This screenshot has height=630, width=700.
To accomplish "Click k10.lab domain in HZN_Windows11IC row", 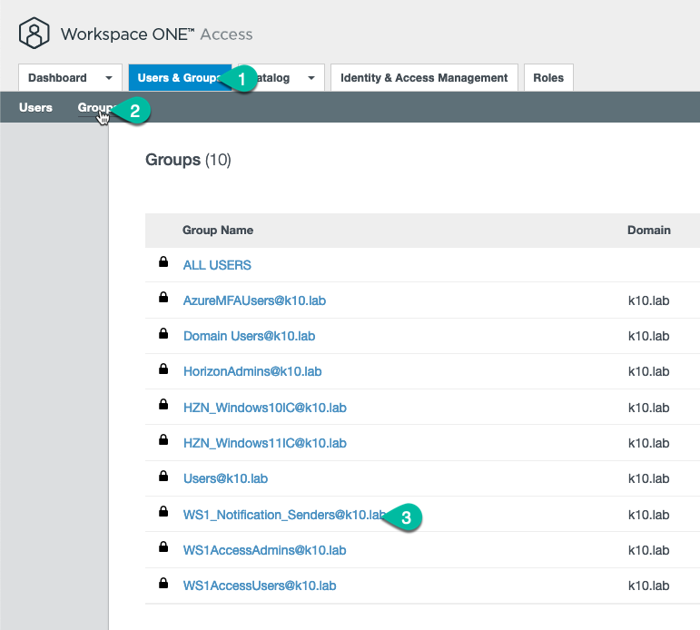I will (648, 443).
